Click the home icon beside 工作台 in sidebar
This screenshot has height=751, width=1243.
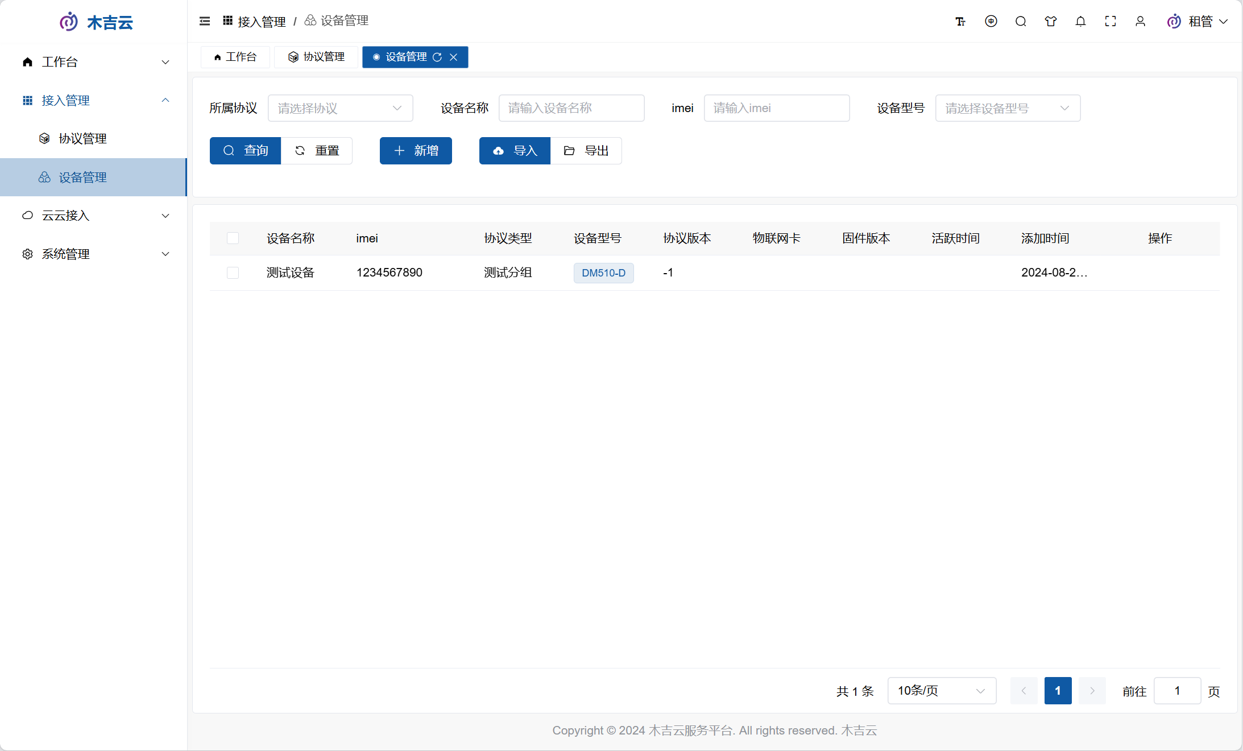click(27, 61)
